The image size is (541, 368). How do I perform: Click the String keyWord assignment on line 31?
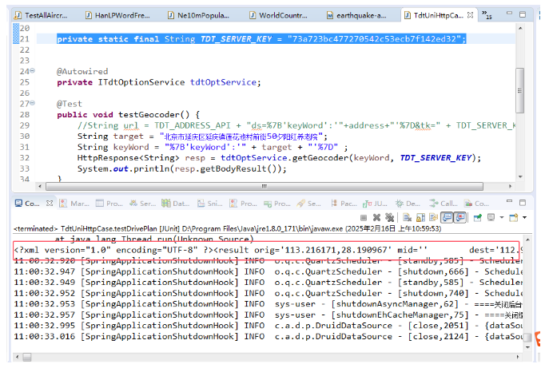point(213,147)
